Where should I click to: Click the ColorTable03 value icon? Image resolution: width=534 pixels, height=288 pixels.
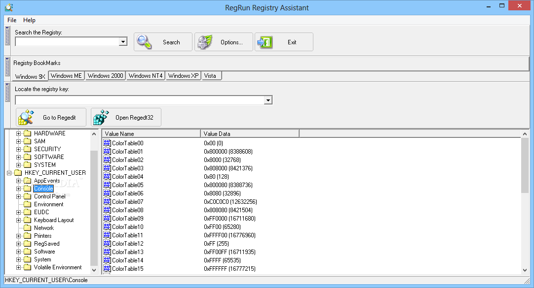107,168
